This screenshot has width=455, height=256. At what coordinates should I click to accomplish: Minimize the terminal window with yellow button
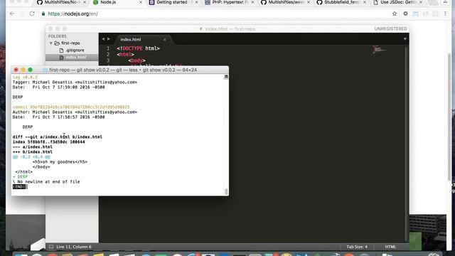click(23, 70)
